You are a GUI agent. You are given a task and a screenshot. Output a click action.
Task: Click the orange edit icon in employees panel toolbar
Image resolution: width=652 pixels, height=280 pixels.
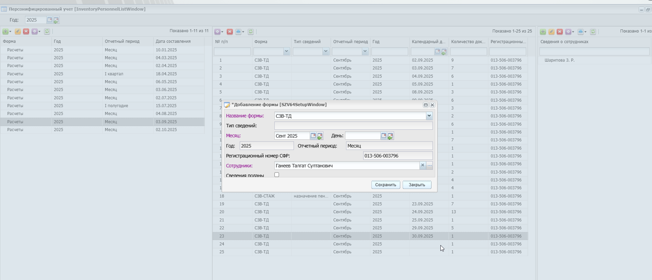point(552,32)
